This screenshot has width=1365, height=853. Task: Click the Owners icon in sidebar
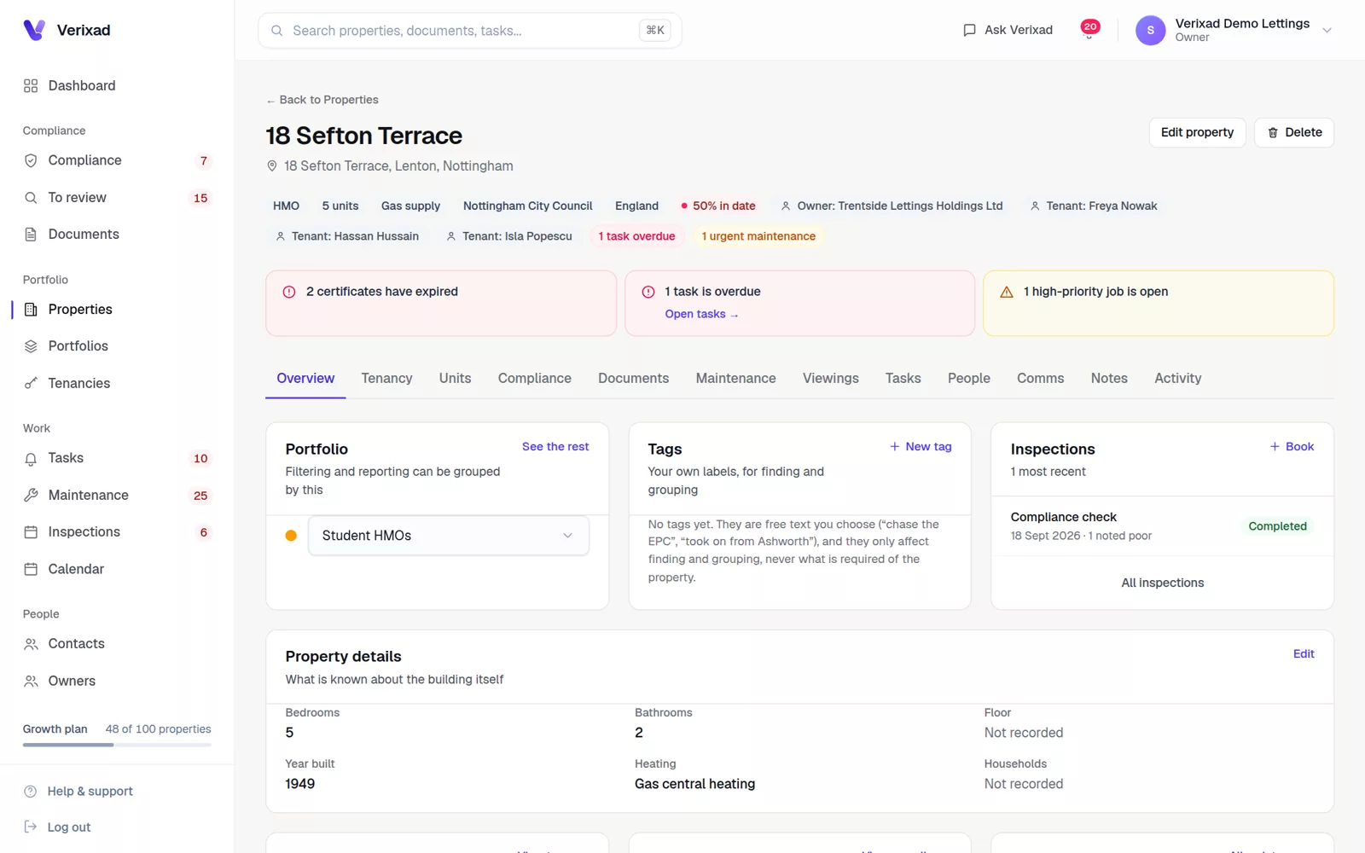click(31, 682)
